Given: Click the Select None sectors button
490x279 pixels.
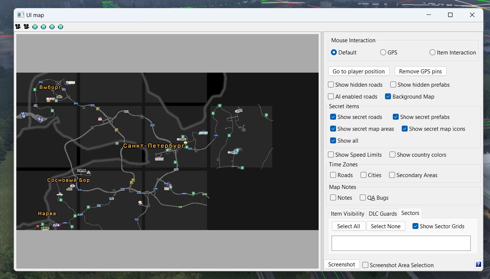Looking at the screenshot, I should pos(386,226).
